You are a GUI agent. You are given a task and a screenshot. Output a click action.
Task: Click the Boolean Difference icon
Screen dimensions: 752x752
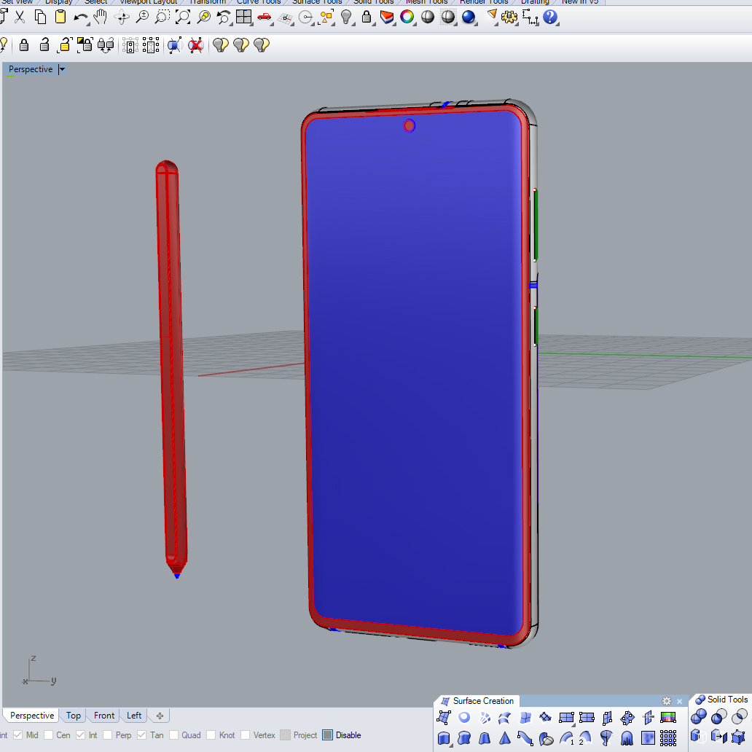[x=718, y=717]
